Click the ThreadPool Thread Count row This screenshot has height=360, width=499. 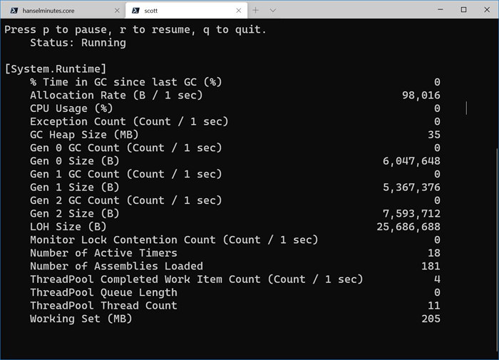[235, 306]
